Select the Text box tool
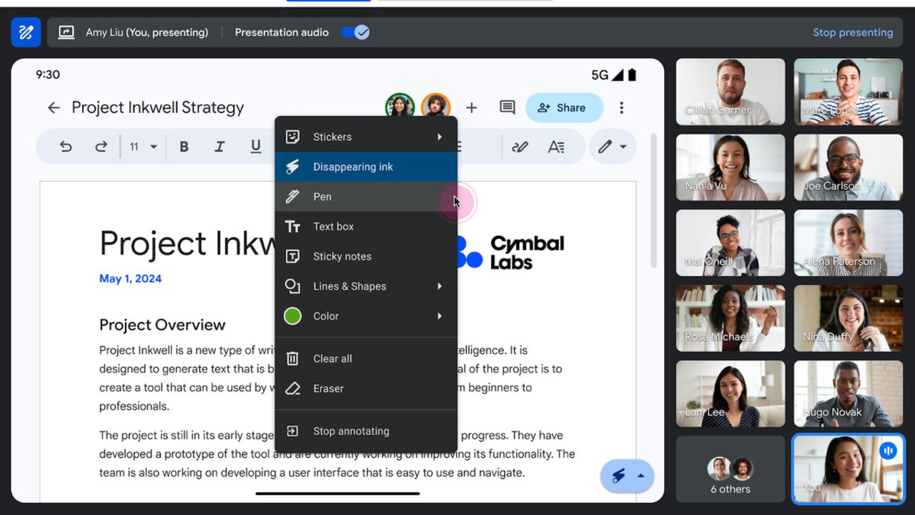Screen dimensions: 915x515 point(333,226)
